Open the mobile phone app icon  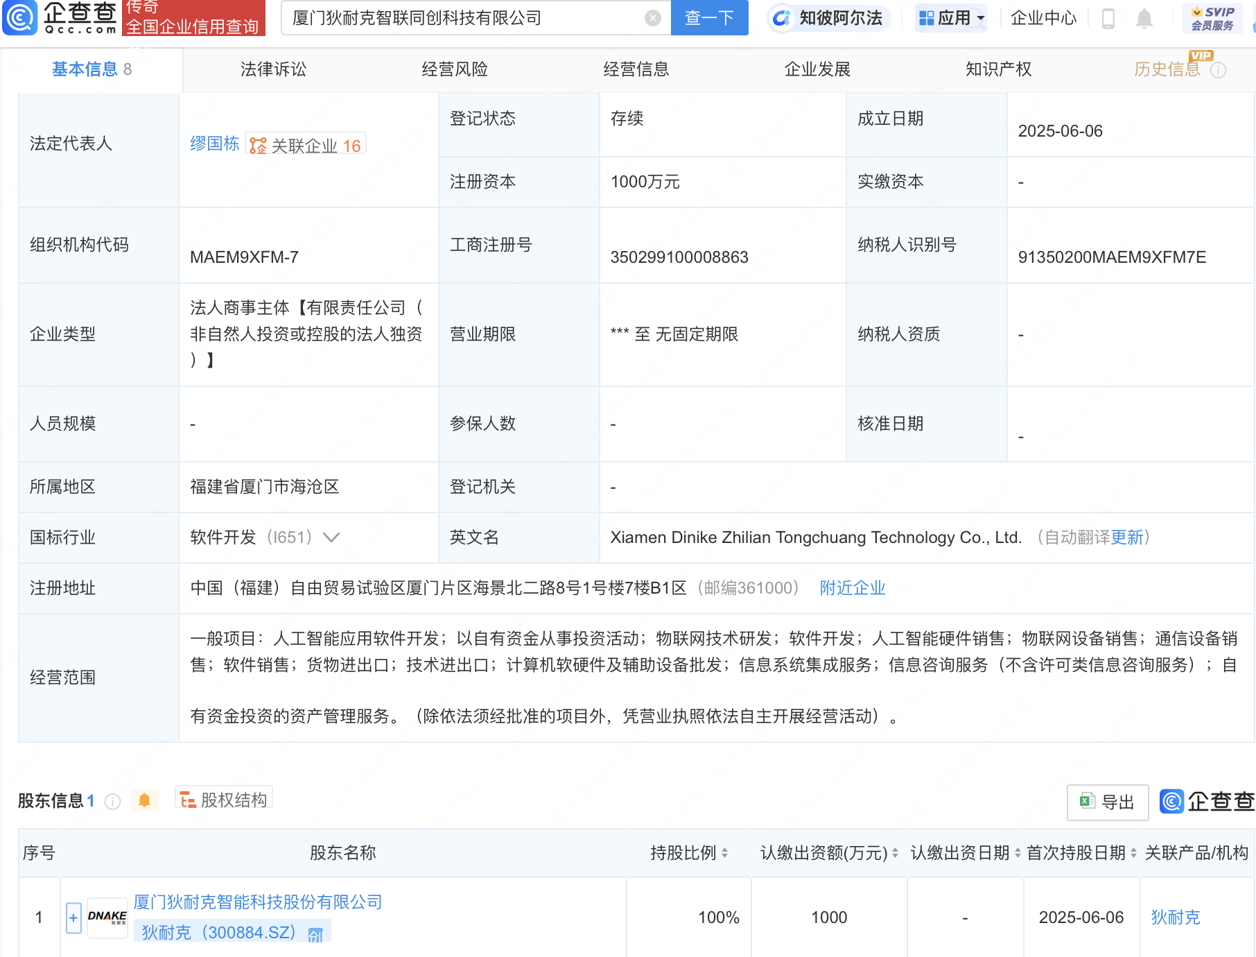pyautogui.click(x=1108, y=18)
